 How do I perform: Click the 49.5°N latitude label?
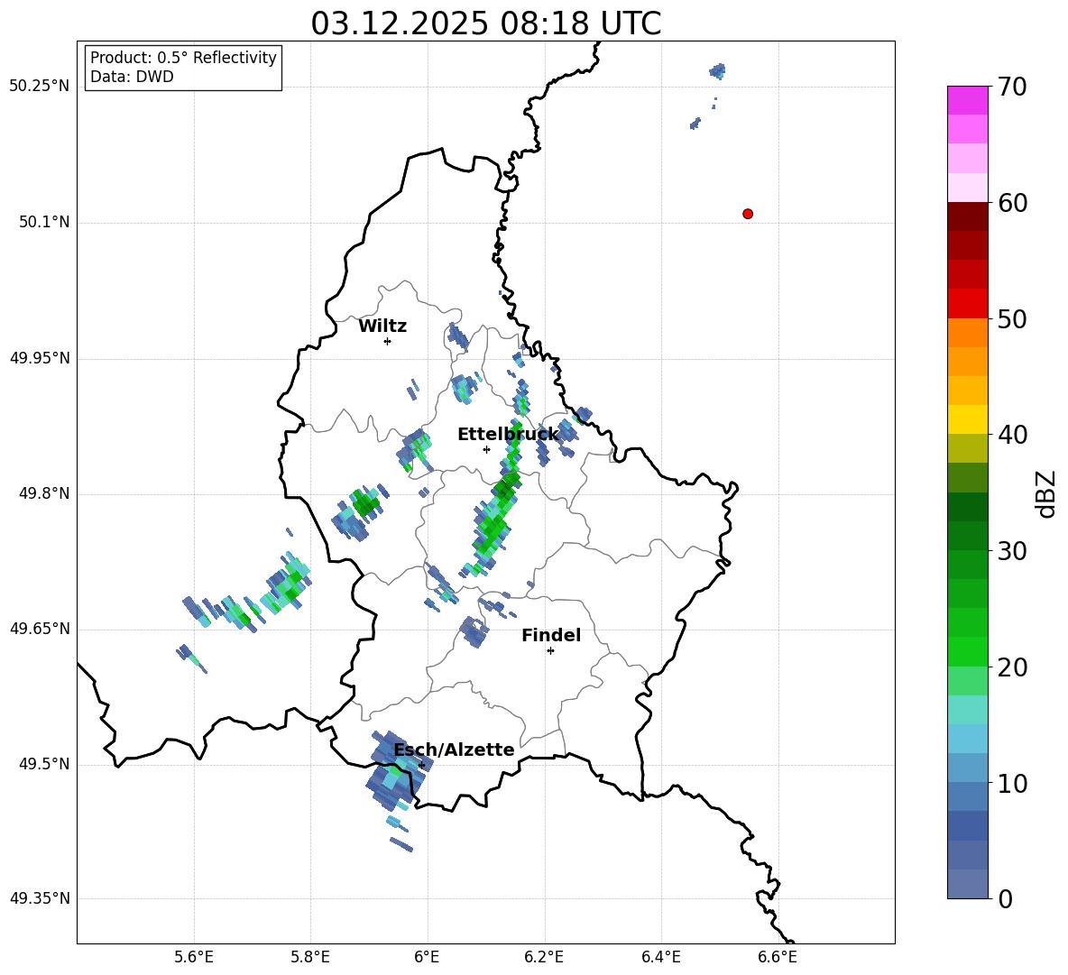coord(44,764)
